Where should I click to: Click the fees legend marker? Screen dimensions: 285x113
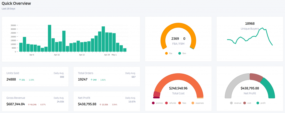[180, 103]
